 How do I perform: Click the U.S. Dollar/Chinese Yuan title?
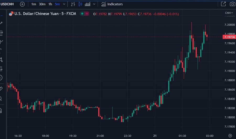click(x=36, y=14)
